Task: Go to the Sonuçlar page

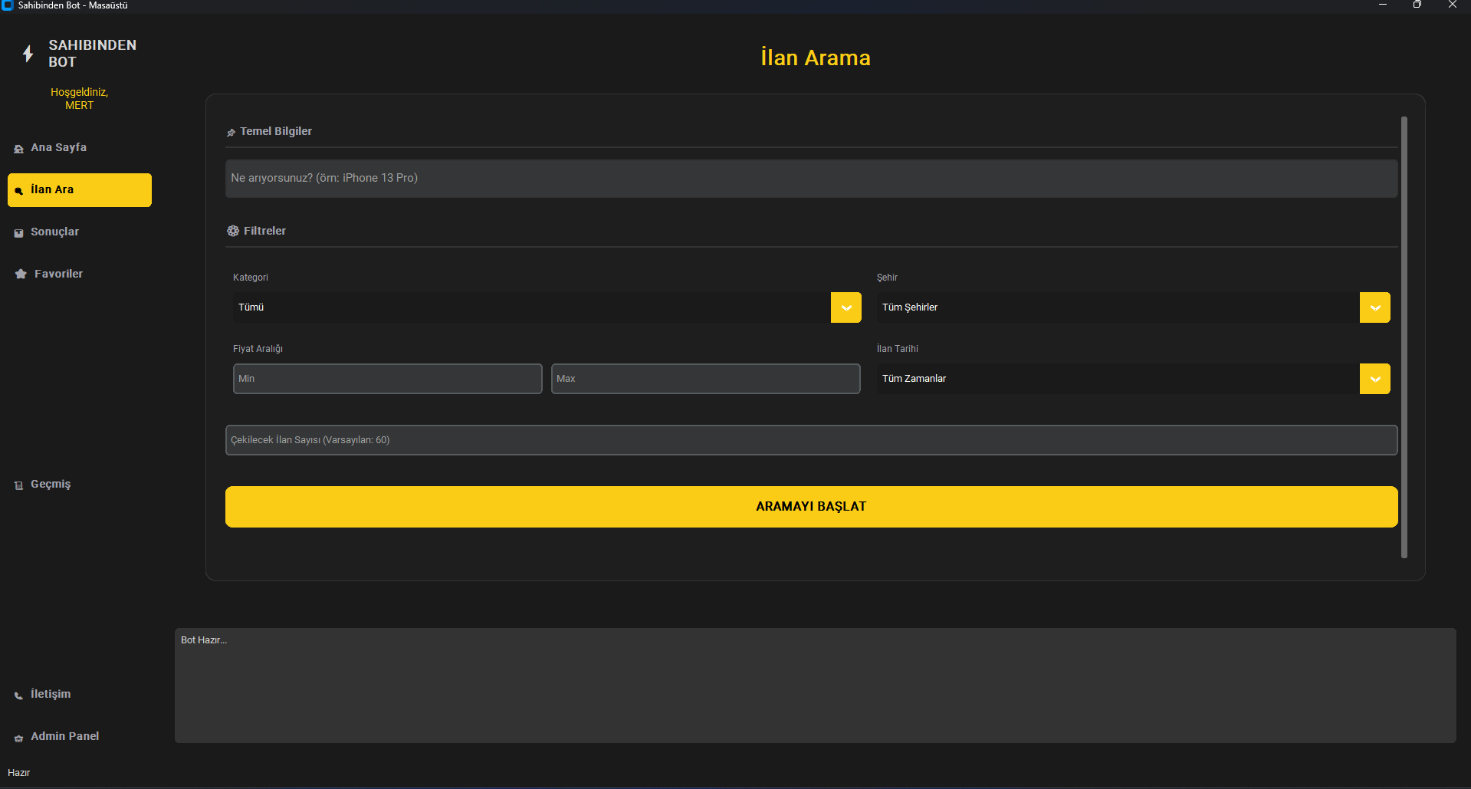Action: tap(80, 232)
